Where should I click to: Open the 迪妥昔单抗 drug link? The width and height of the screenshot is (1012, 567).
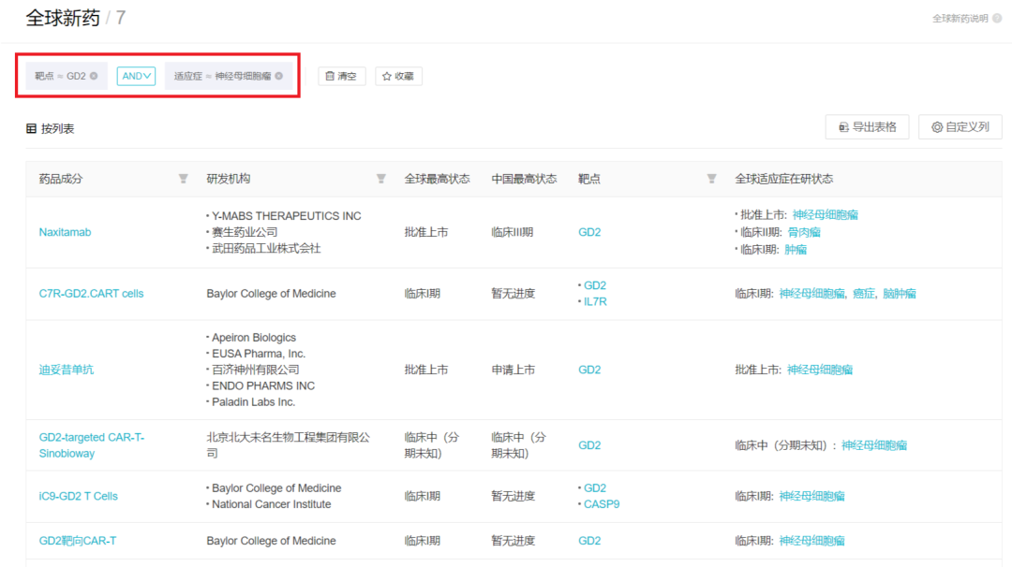[67, 370]
